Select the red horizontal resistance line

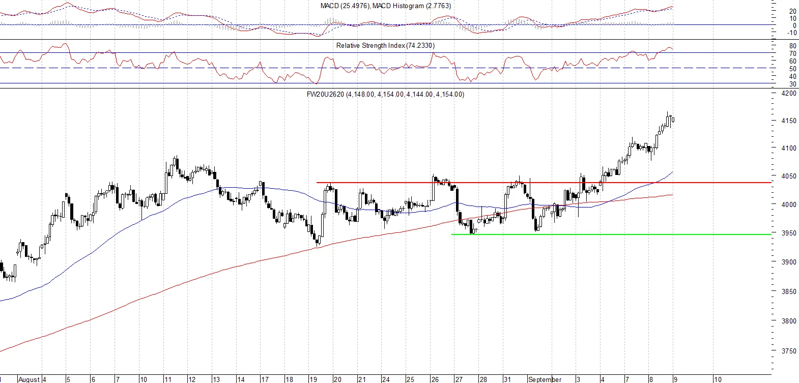(x=544, y=182)
